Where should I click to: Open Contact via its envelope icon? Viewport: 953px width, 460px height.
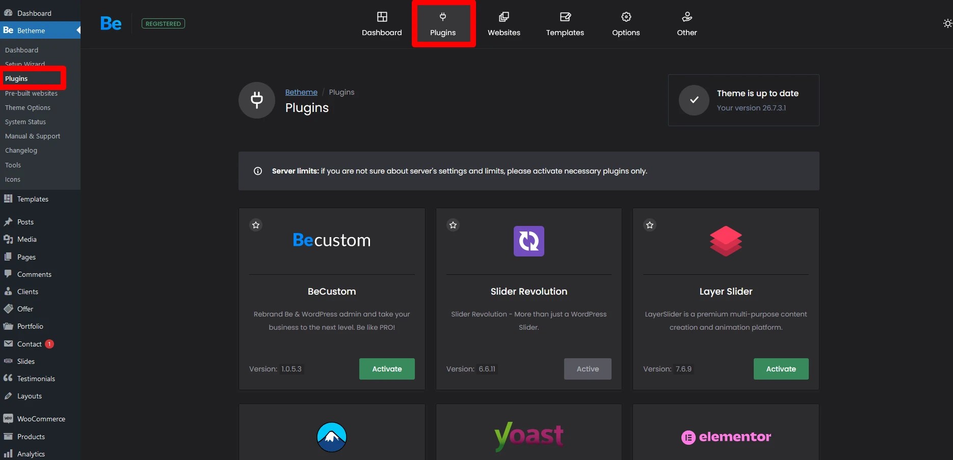pos(8,343)
